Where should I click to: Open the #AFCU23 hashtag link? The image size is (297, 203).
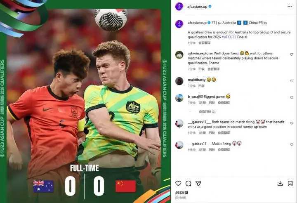pyautogui.click(x=229, y=37)
